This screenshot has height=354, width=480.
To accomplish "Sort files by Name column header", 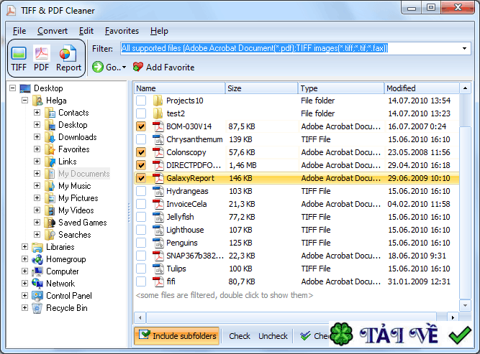I will click(x=179, y=88).
